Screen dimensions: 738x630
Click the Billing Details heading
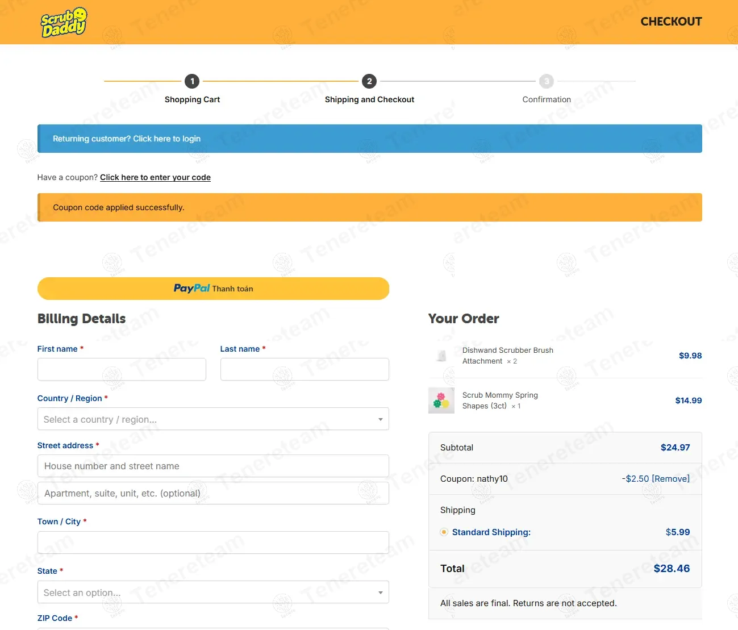[x=81, y=319]
